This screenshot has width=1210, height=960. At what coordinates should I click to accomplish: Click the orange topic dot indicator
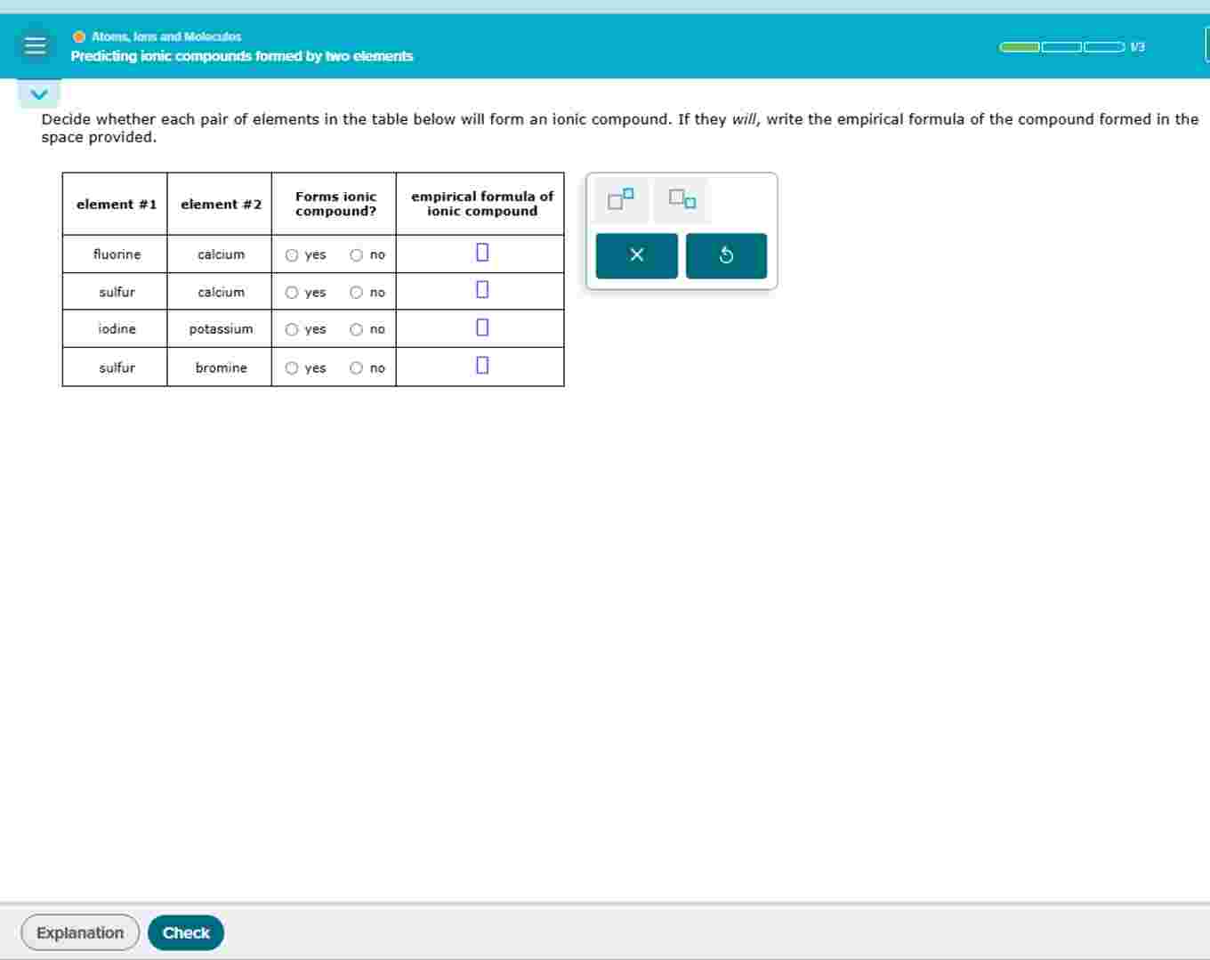click(x=78, y=36)
